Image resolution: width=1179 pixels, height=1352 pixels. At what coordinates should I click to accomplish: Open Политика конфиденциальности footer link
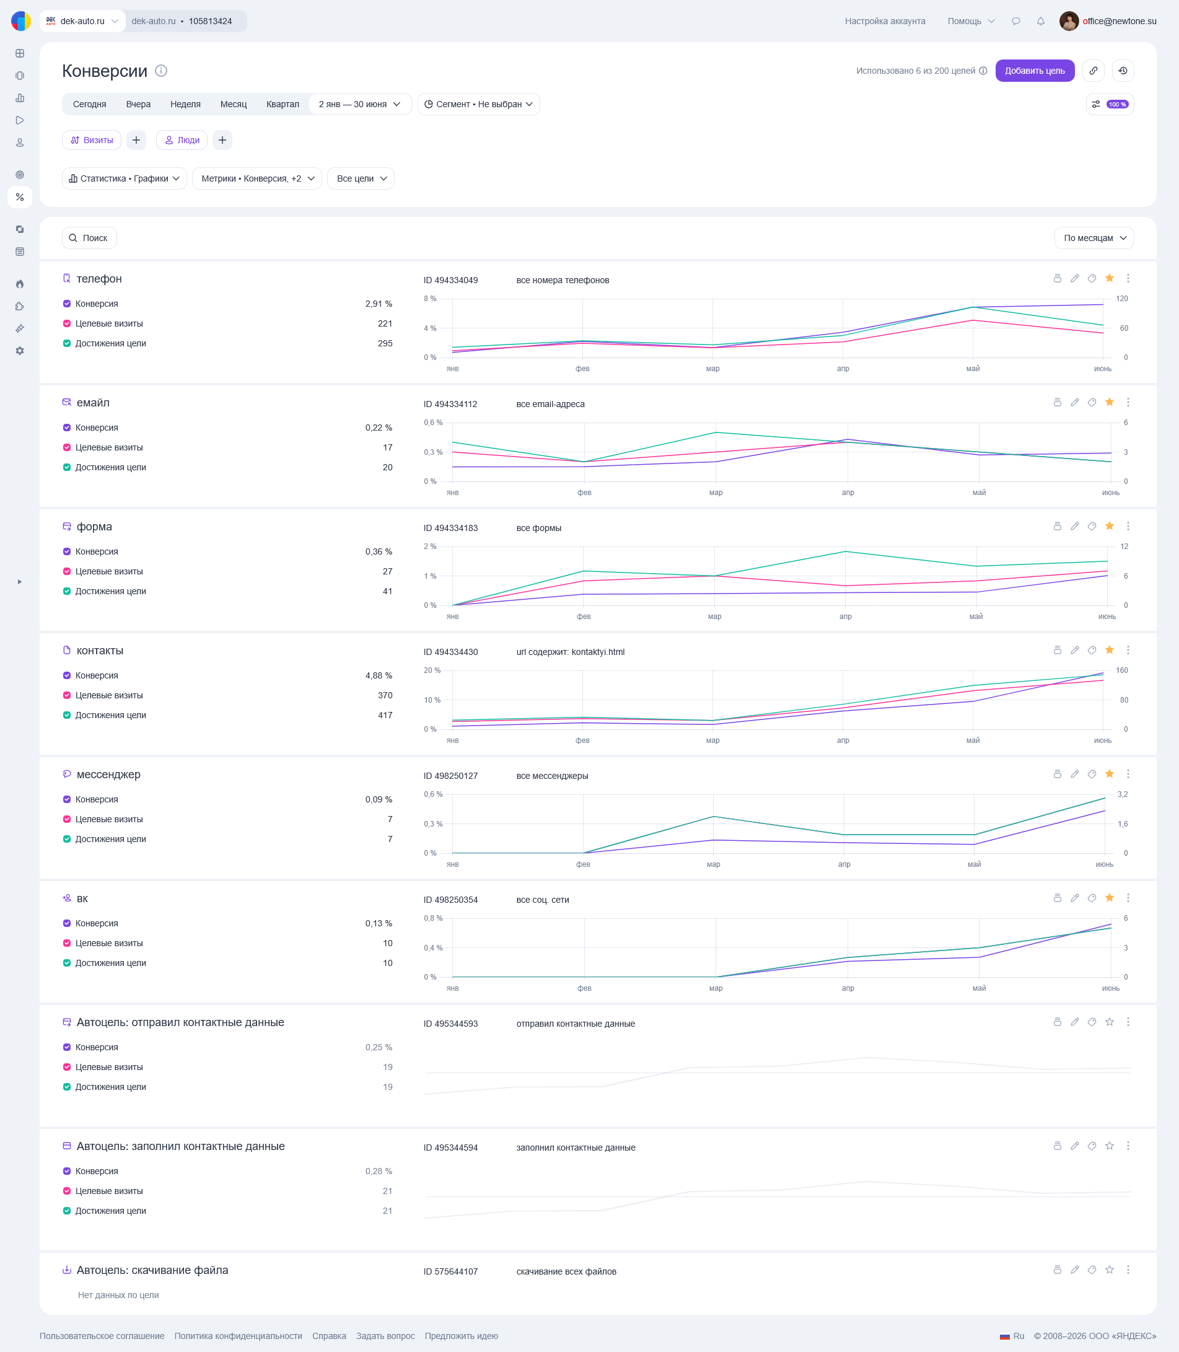coord(238,1335)
